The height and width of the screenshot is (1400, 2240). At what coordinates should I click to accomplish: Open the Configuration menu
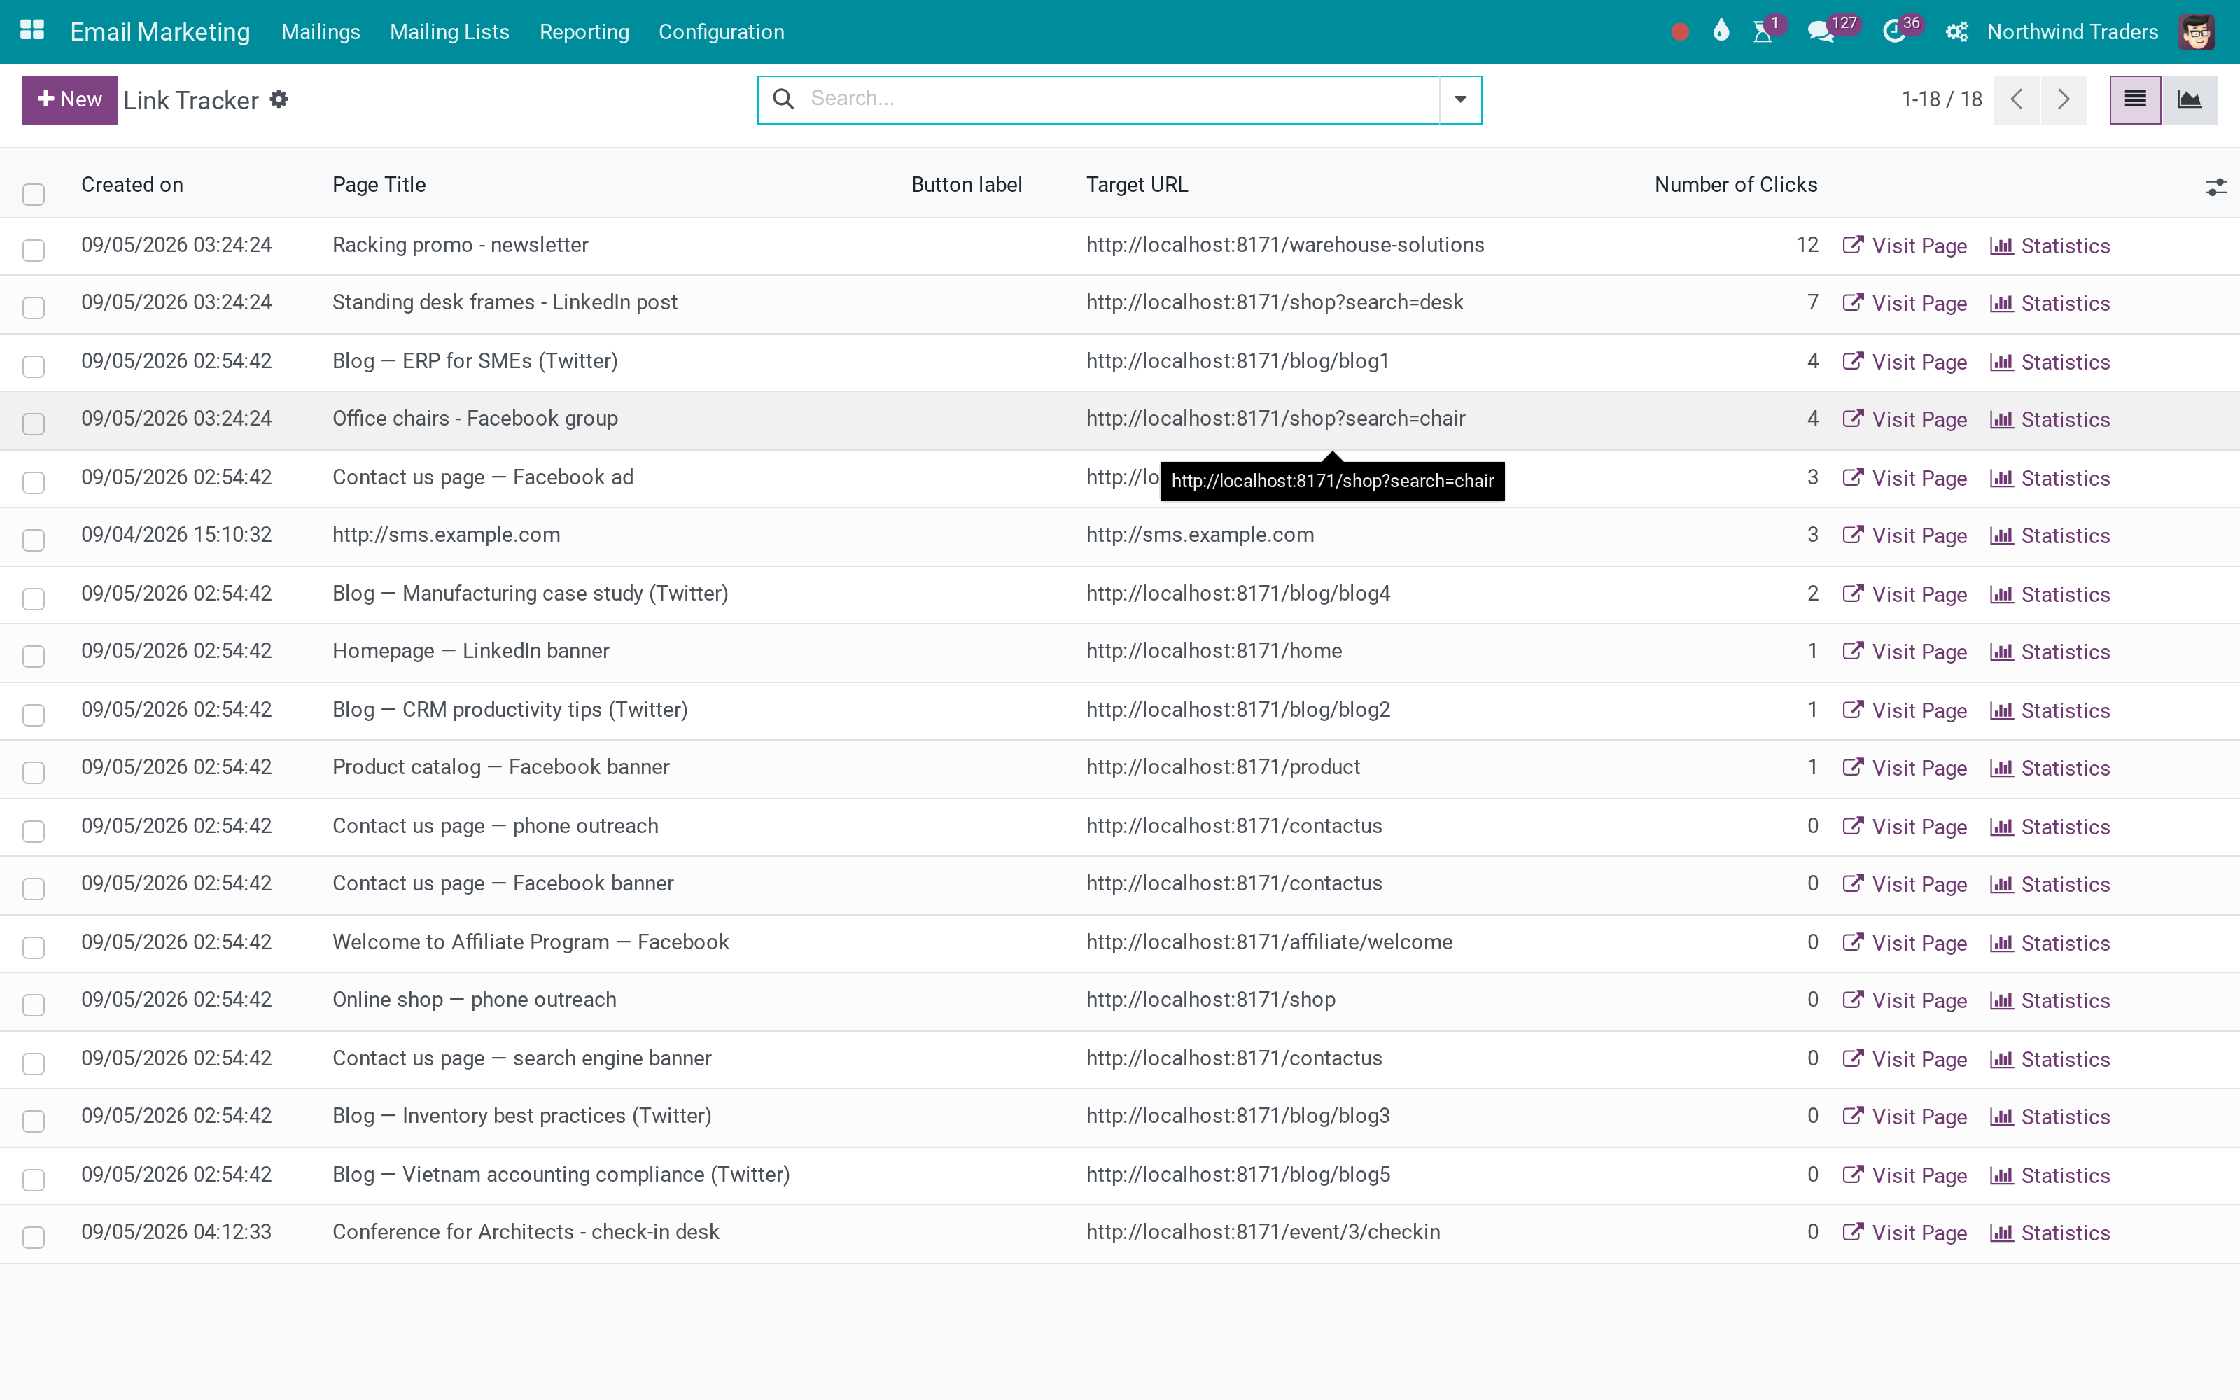coord(721,31)
